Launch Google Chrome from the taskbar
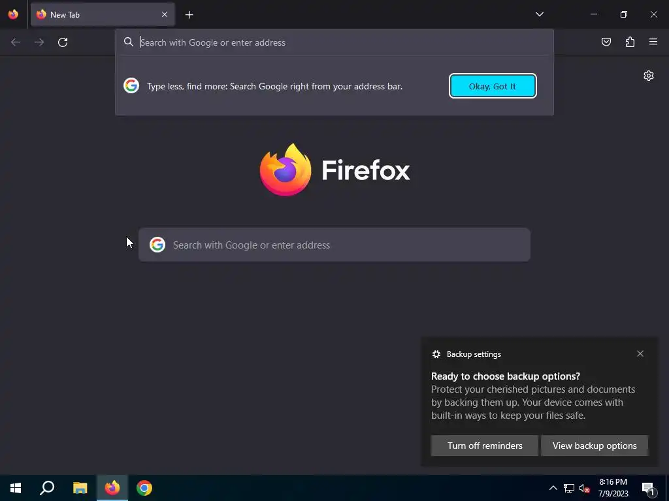 pyautogui.click(x=144, y=488)
